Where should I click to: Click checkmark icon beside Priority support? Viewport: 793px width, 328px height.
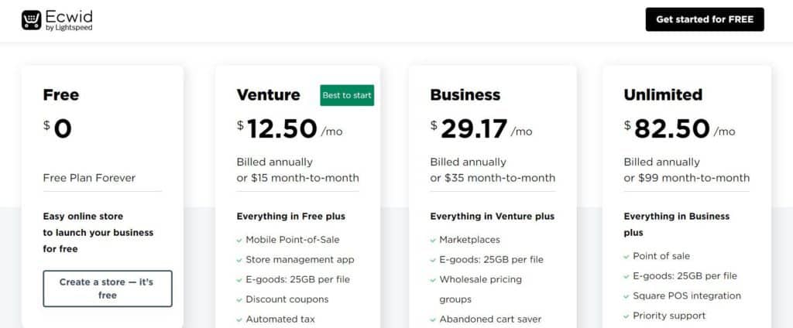[x=627, y=316]
